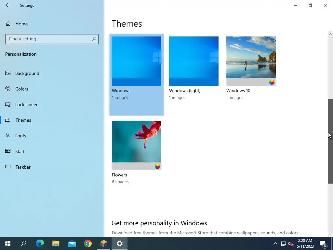Click the Personalization section heading
The height and width of the screenshot is (250, 333).
pyautogui.click(x=21, y=54)
